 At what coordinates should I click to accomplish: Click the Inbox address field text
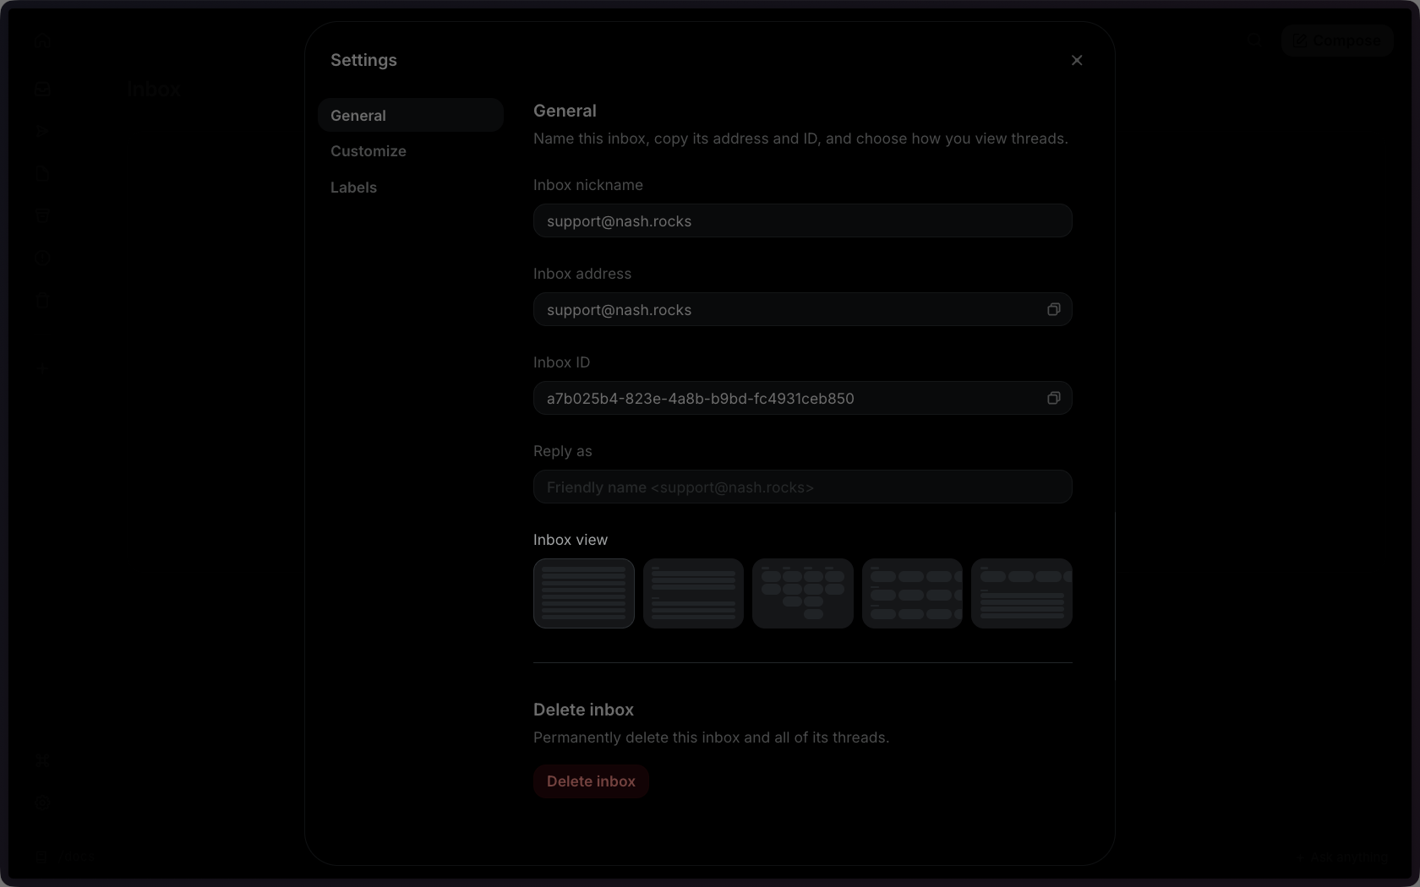(619, 310)
